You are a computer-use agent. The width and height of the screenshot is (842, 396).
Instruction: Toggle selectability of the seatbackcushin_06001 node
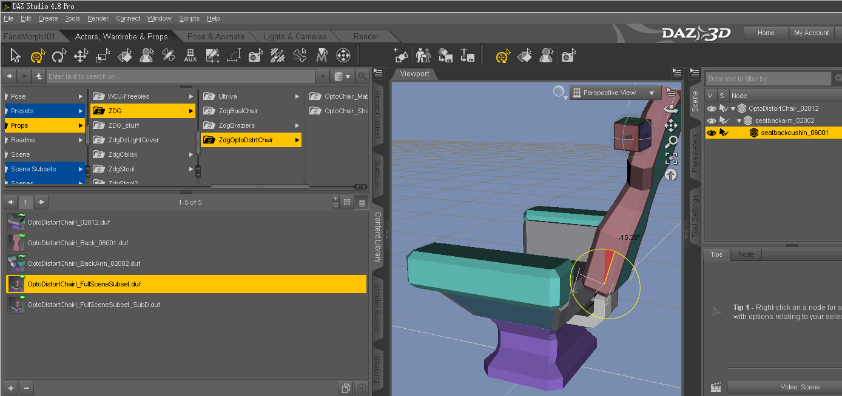click(x=723, y=133)
